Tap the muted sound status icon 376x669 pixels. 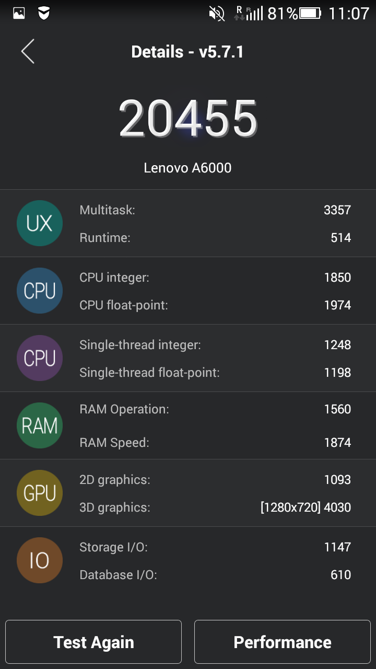[x=217, y=13]
